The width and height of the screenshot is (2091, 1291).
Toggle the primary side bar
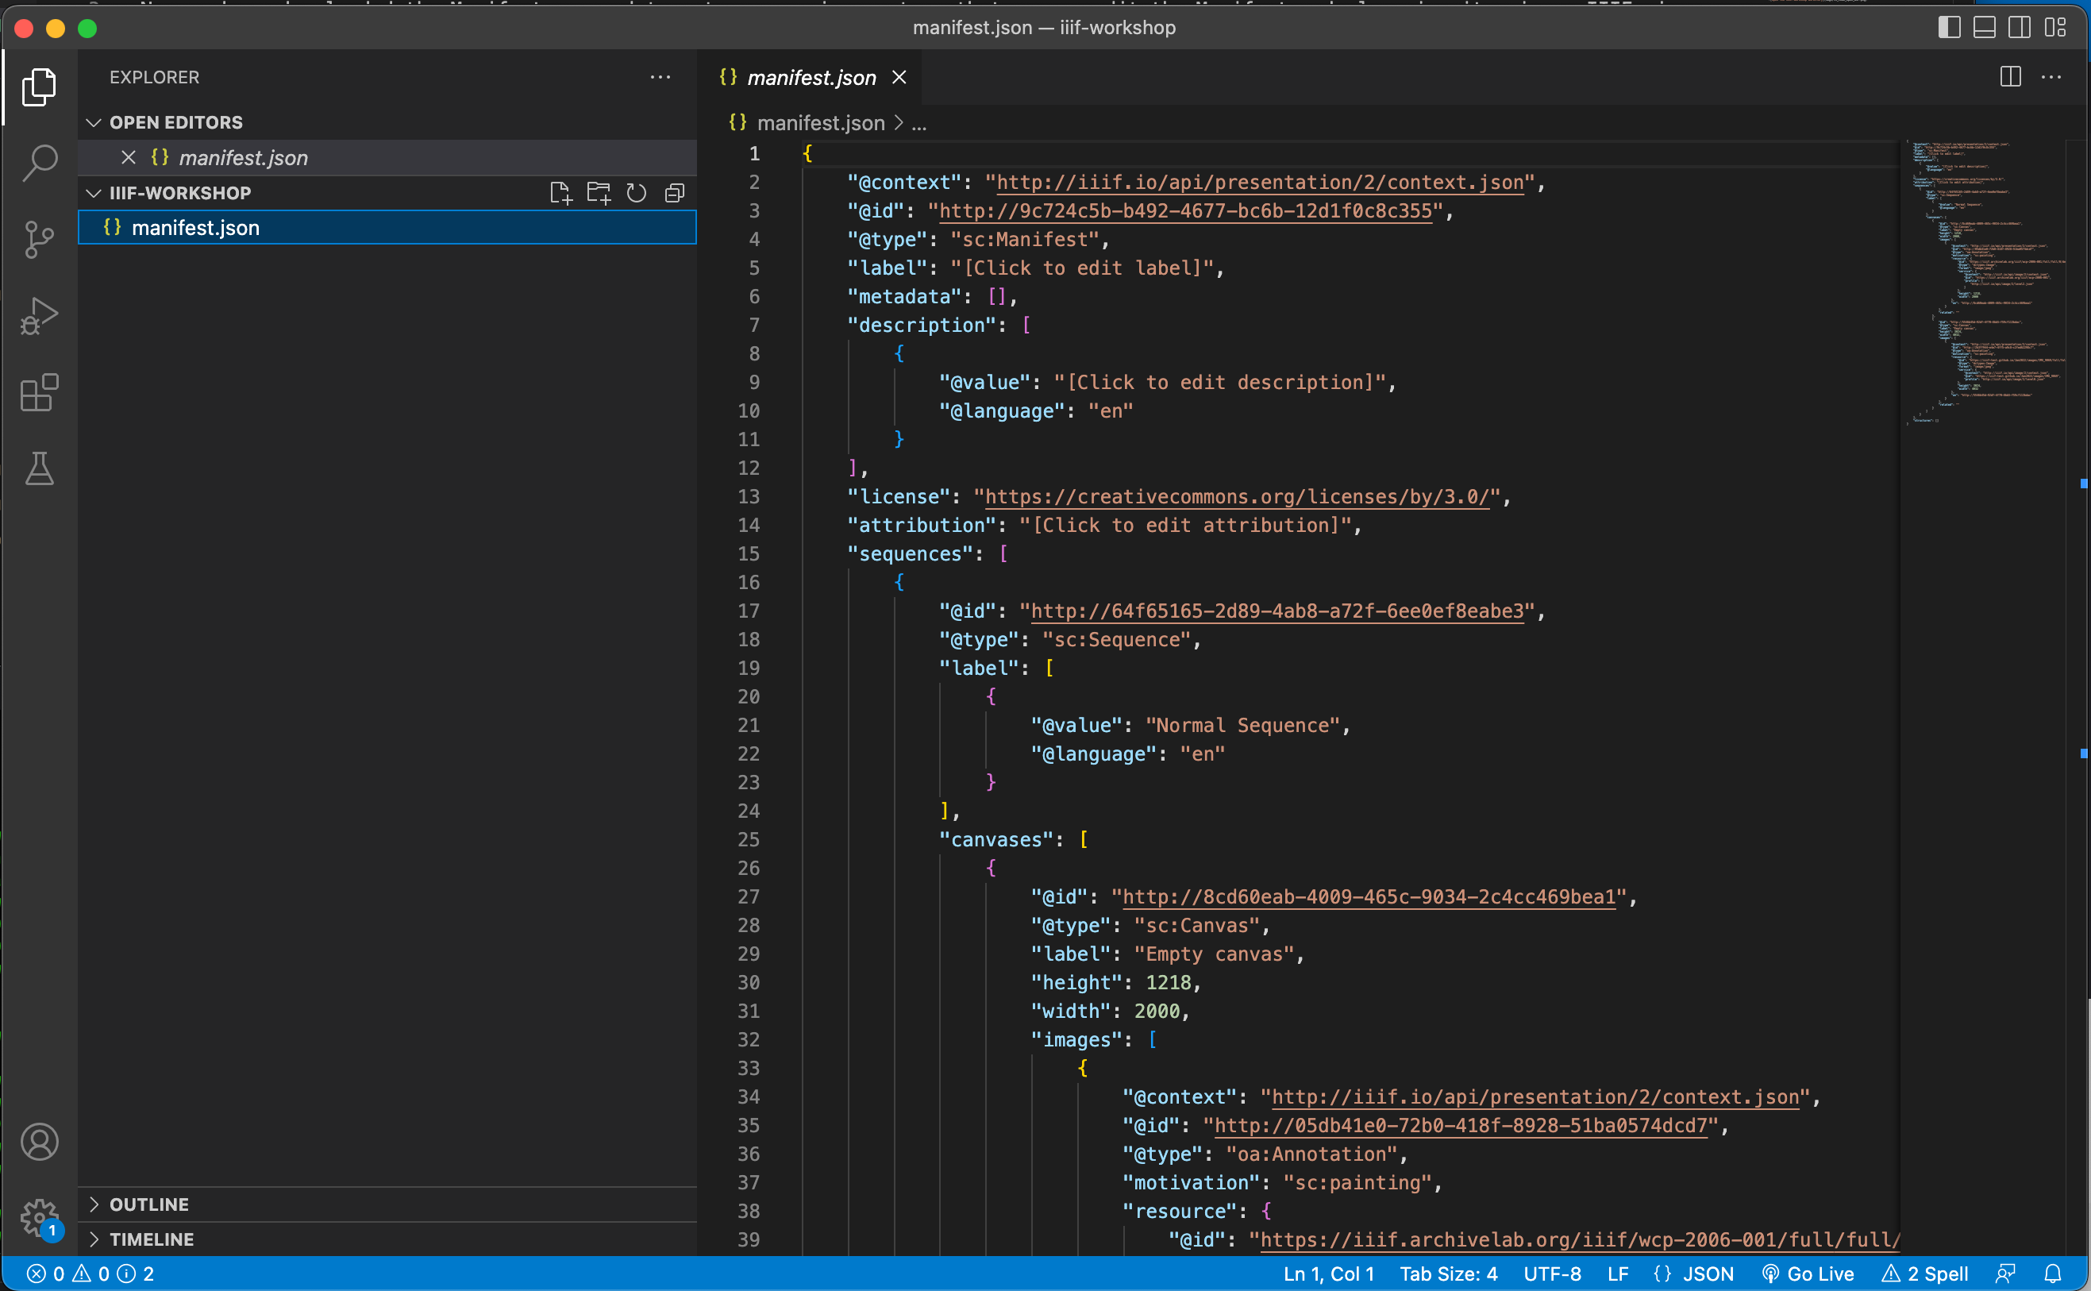1950,27
